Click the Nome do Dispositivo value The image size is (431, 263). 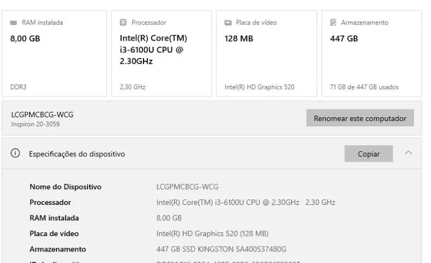[187, 187]
